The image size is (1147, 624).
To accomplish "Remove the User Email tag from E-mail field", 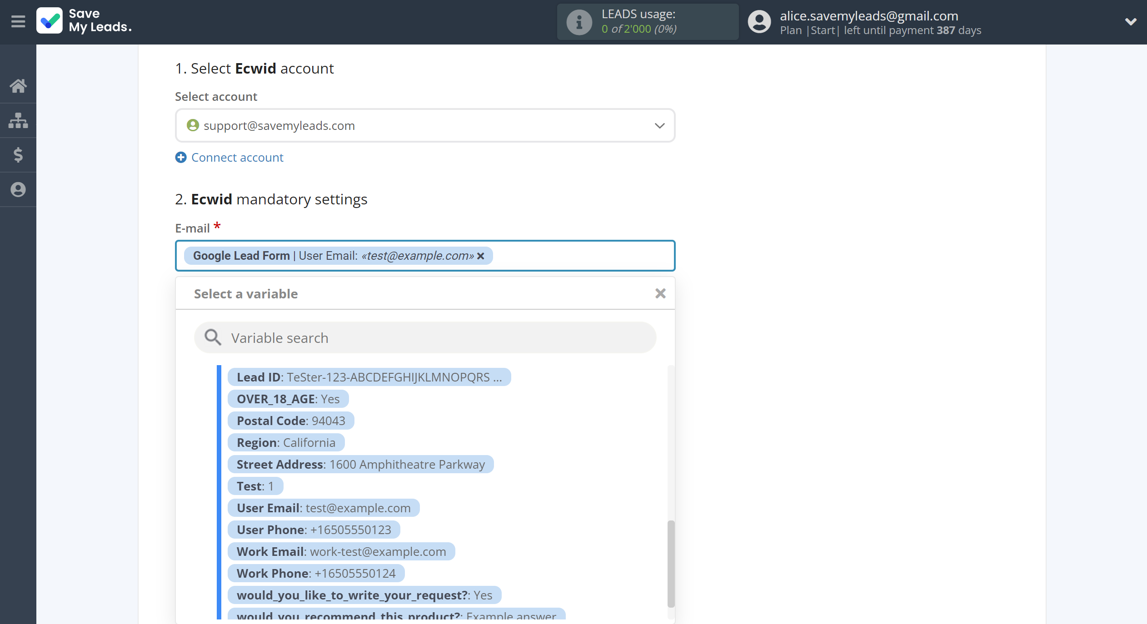I will [481, 256].
